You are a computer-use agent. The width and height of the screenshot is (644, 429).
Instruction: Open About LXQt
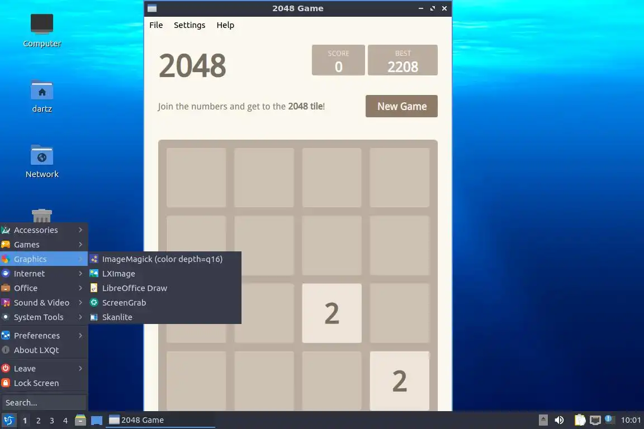coord(44,350)
